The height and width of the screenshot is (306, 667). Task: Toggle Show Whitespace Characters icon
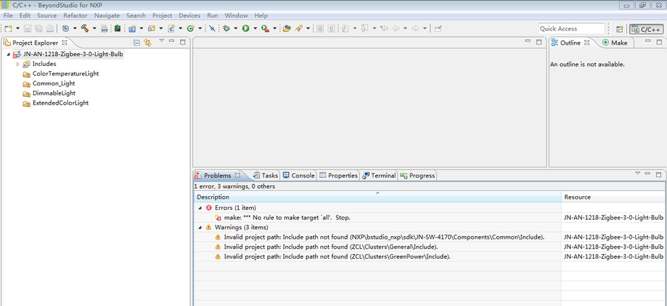[x=330, y=29]
